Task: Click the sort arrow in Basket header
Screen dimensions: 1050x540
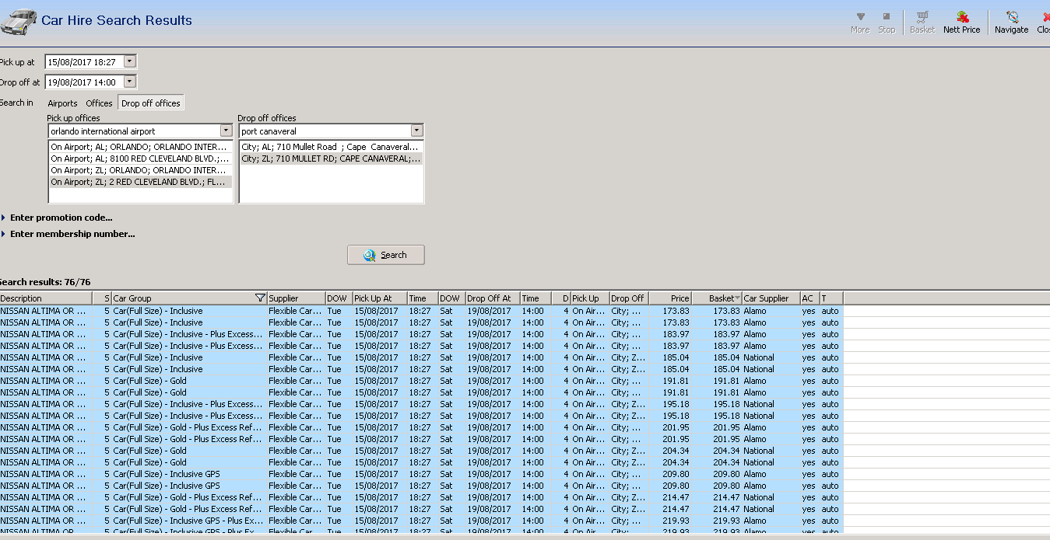Action: (737, 298)
